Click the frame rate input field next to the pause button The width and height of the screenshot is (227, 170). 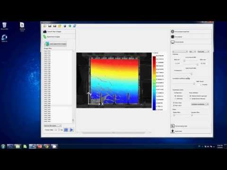point(56,130)
